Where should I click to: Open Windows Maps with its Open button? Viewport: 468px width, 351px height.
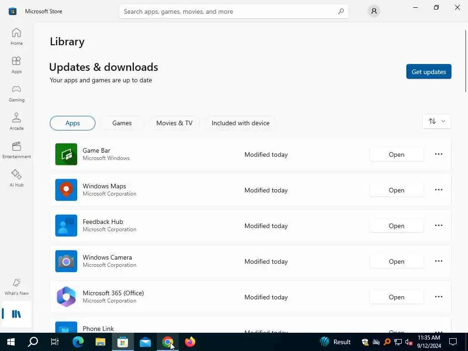[x=396, y=190]
